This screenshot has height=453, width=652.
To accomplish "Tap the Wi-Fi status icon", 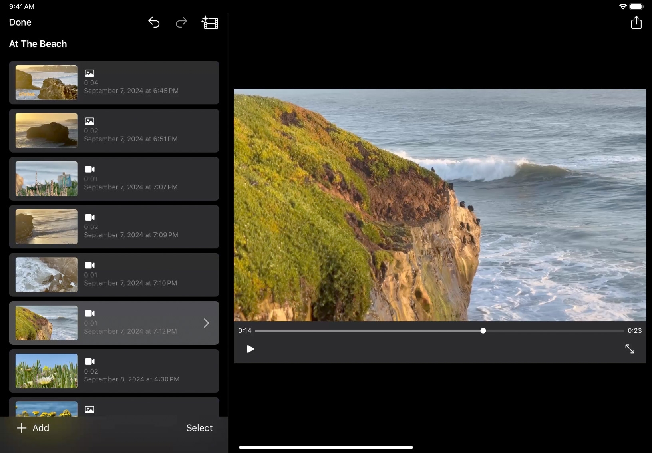I will click(x=623, y=6).
